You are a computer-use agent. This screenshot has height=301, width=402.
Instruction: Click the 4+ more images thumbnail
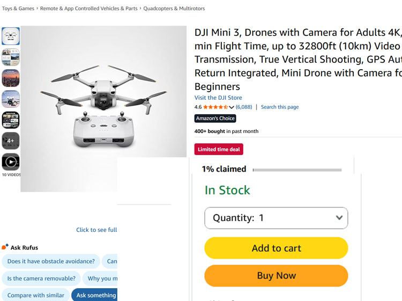point(11,141)
